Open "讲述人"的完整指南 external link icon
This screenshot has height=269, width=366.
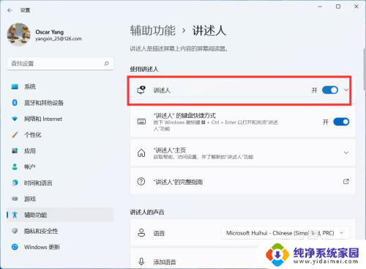(346, 182)
